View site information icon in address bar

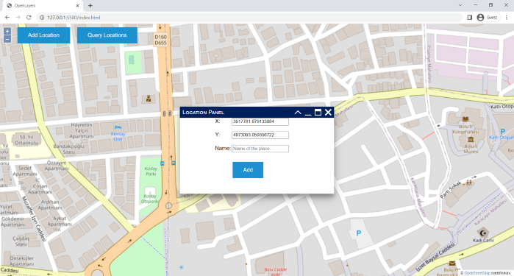pyautogui.click(x=42, y=18)
